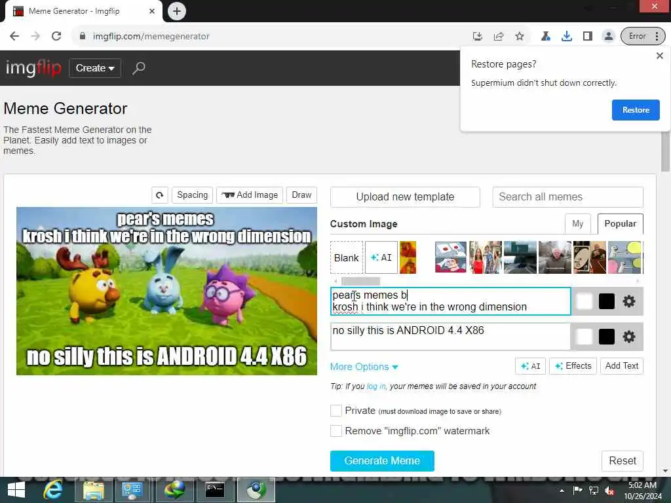Viewport: 671px width, 503px height.
Task: Open the Command Prompt taskbar icon
Action: coord(215,490)
